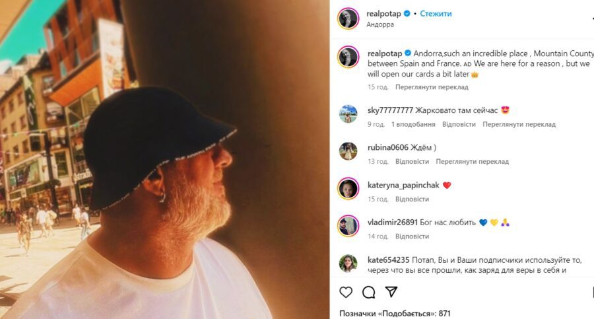
Task: Open sky77777777 profile avatar
Action: (348, 114)
